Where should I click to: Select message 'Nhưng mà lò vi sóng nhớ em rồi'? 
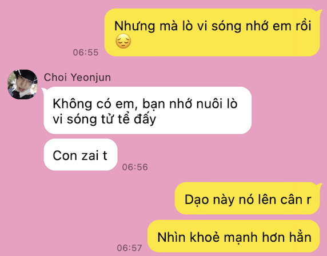[212, 33]
